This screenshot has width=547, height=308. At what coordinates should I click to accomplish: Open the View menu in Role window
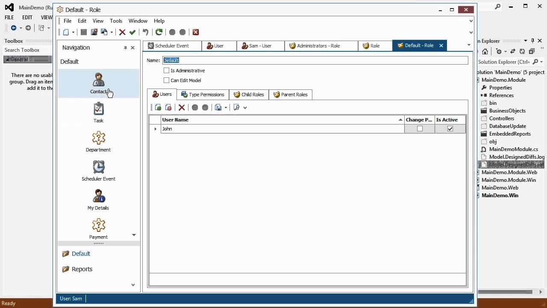(x=98, y=21)
